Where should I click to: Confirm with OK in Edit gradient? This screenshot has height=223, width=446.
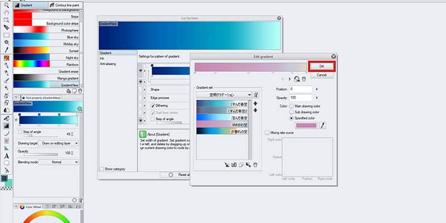(322, 66)
